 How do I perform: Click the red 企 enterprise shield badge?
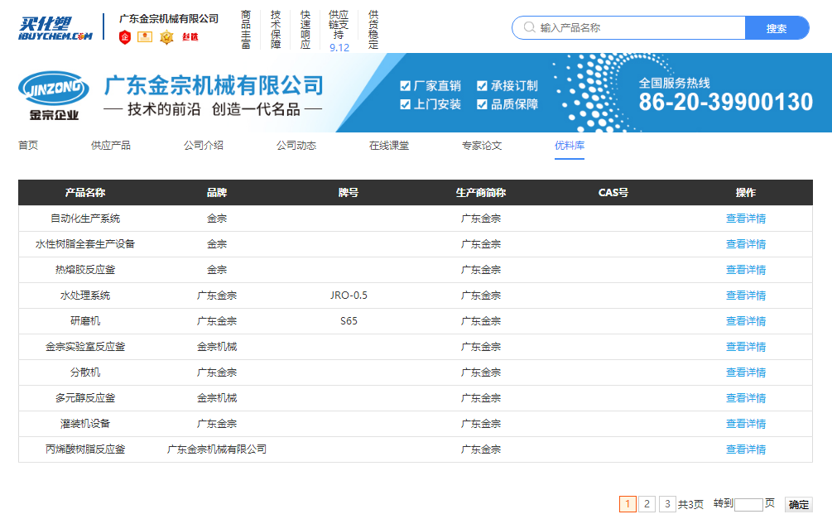[x=125, y=36]
